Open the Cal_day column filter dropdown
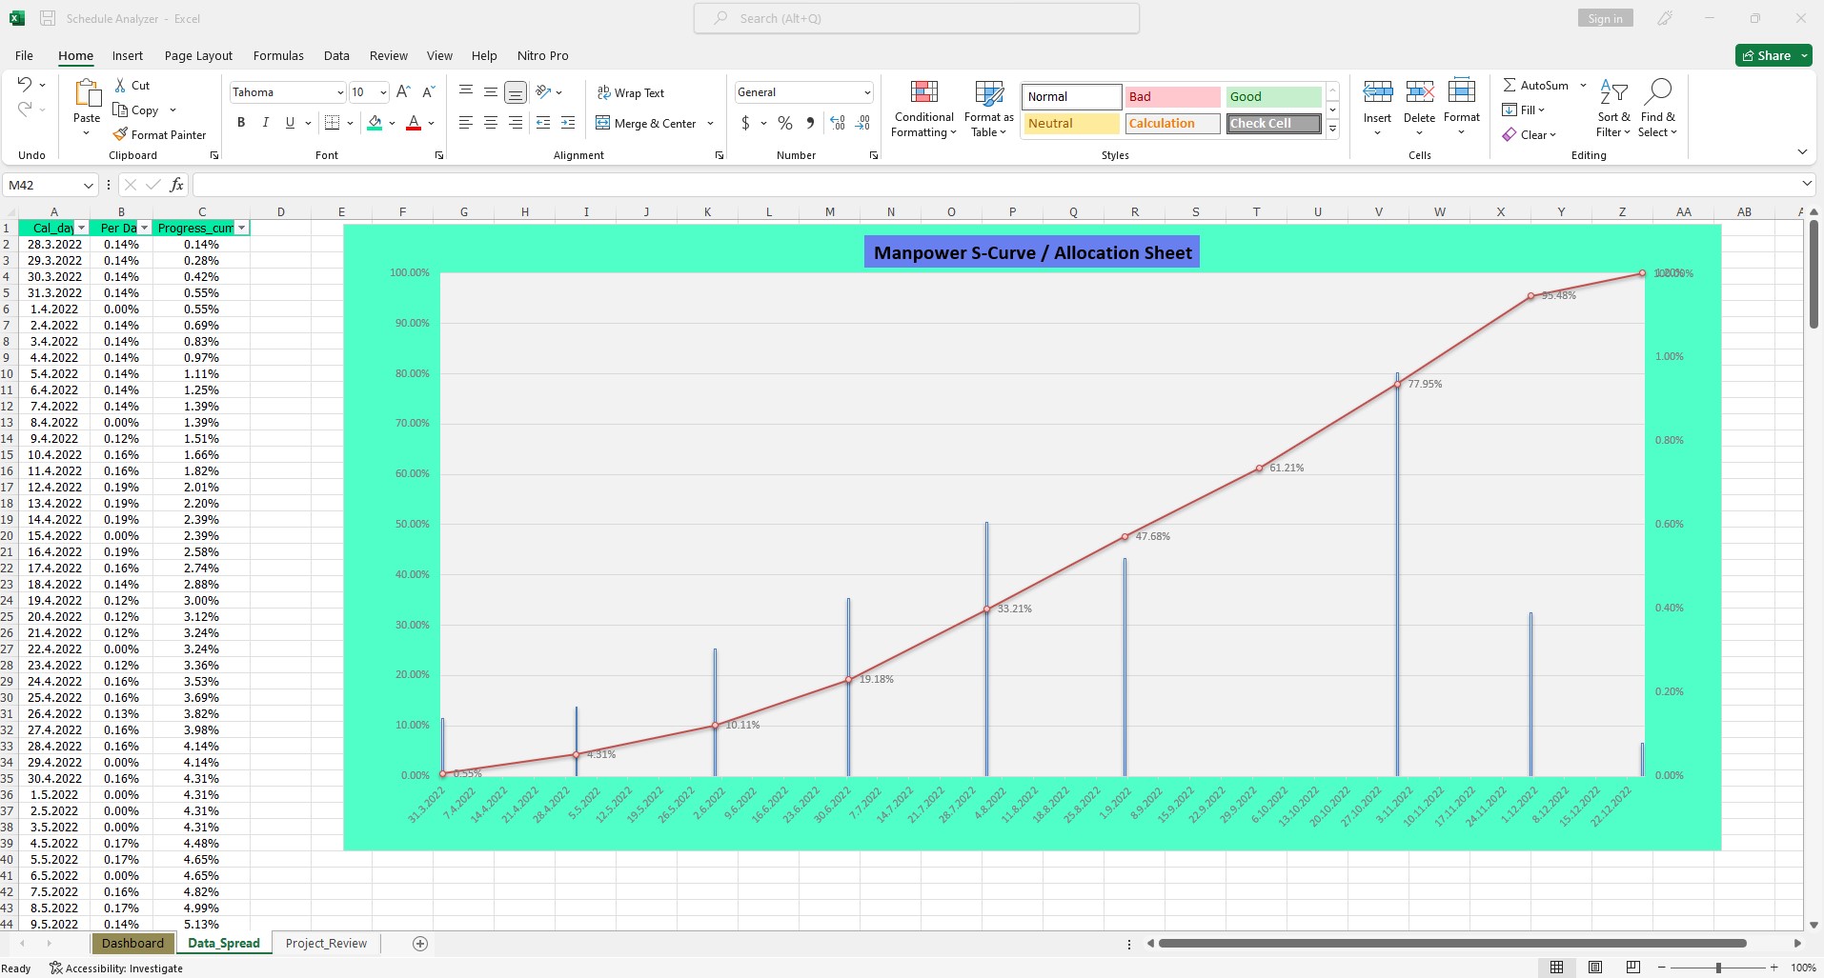This screenshot has width=1824, height=978. (81, 228)
